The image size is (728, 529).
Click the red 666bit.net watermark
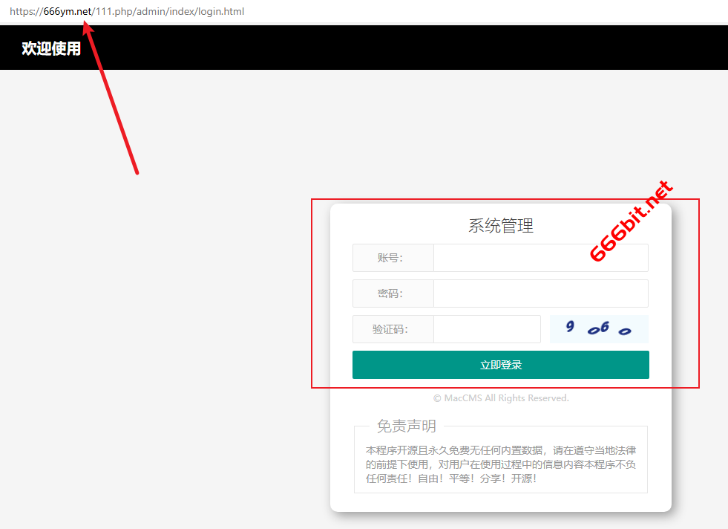[x=632, y=221]
